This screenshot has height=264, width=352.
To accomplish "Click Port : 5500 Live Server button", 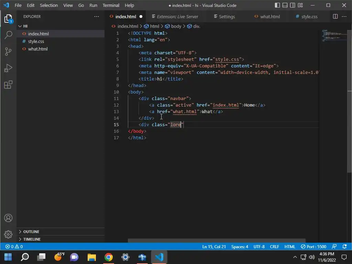I will point(313,246).
